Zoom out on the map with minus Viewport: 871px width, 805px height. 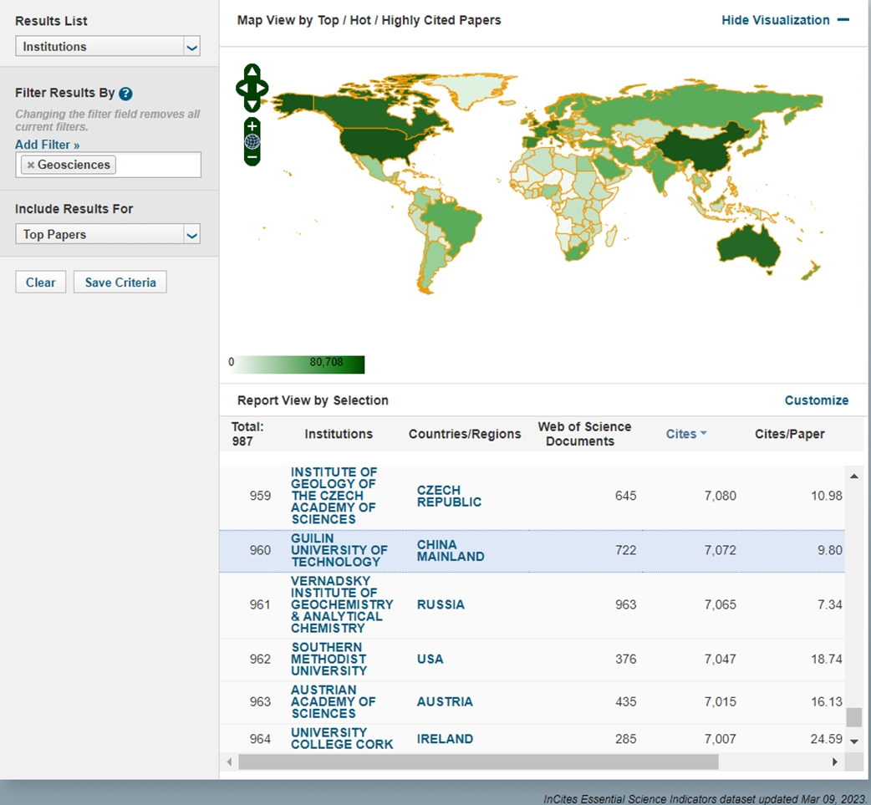(252, 156)
